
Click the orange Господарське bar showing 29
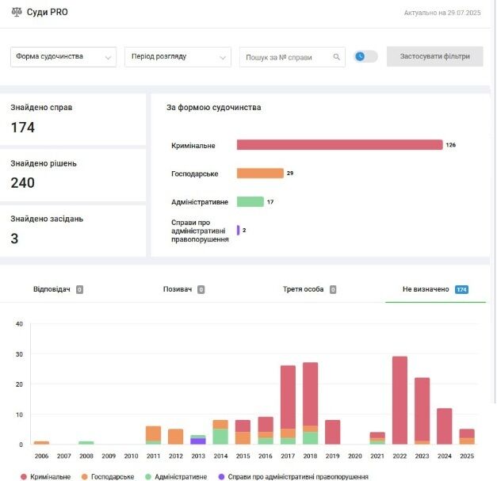(x=260, y=173)
